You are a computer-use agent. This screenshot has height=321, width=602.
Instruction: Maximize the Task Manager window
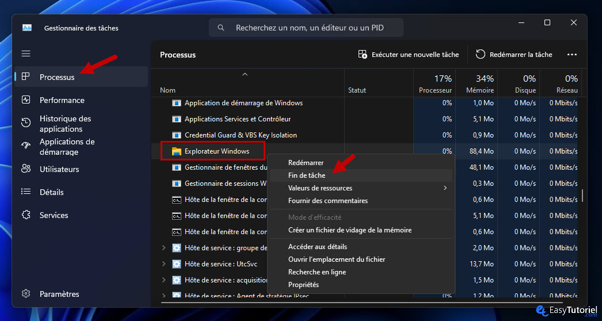click(547, 22)
